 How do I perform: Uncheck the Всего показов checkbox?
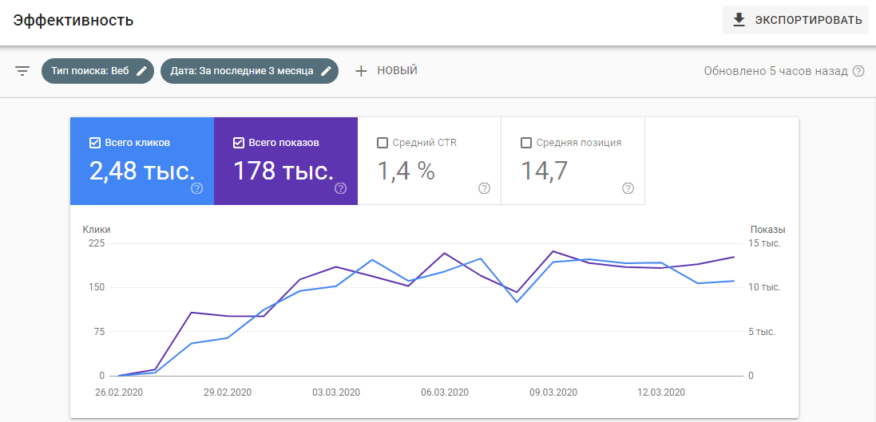coord(238,143)
